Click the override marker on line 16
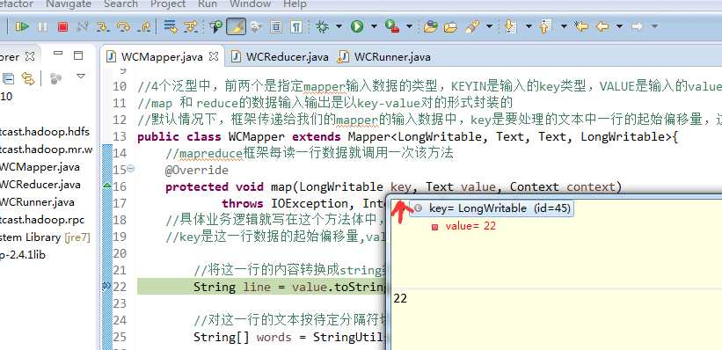 106,186
